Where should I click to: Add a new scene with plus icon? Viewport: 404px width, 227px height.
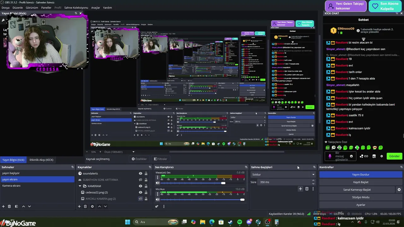(3, 207)
